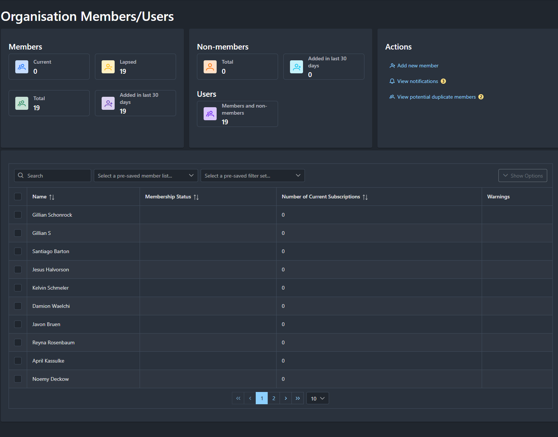558x437 pixels.
Task: Sort by Name using the sort arrows
Action: (x=52, y=197)
